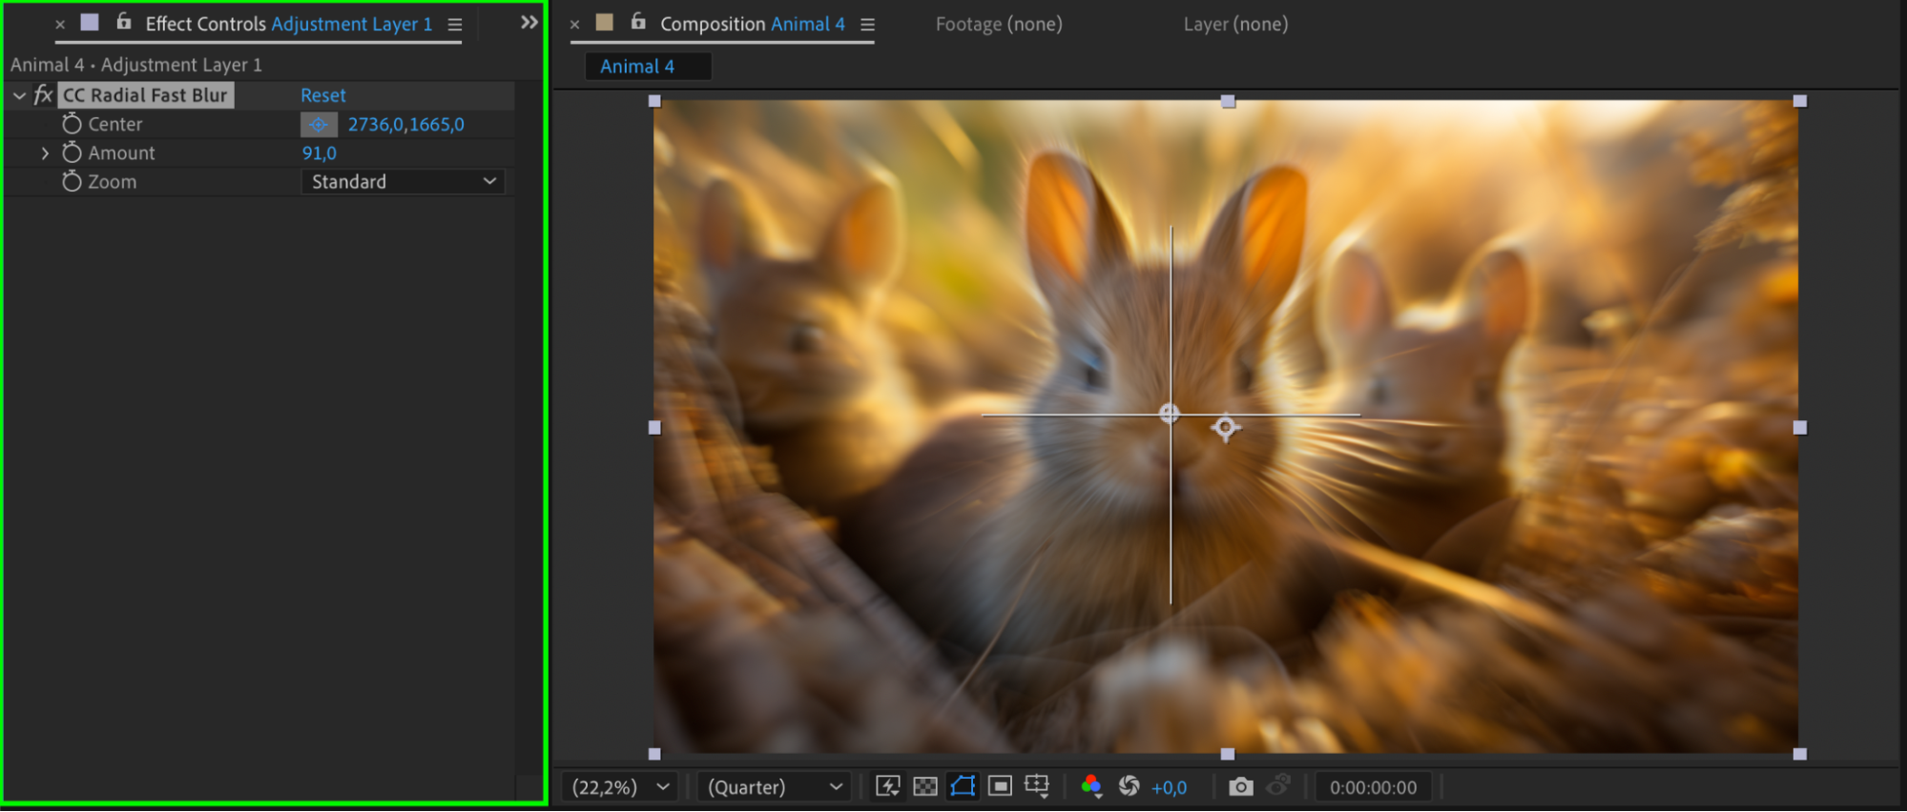The width and height of the screenshot is (1907, 812).
Task: Click Reset for CC Radial Fast Blur
Action: tap(322, 95)
